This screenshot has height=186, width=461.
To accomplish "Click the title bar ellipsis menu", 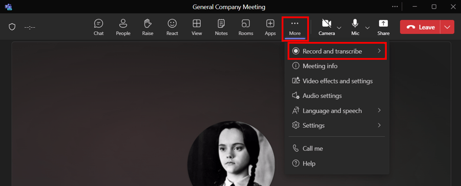I will click(395, 7).
